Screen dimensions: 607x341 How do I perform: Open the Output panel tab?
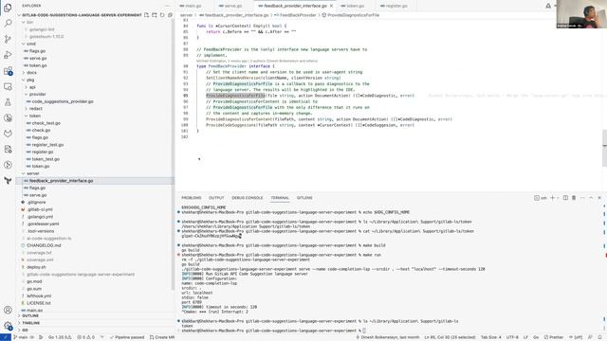pyautogui.click(x=216, y=198)
